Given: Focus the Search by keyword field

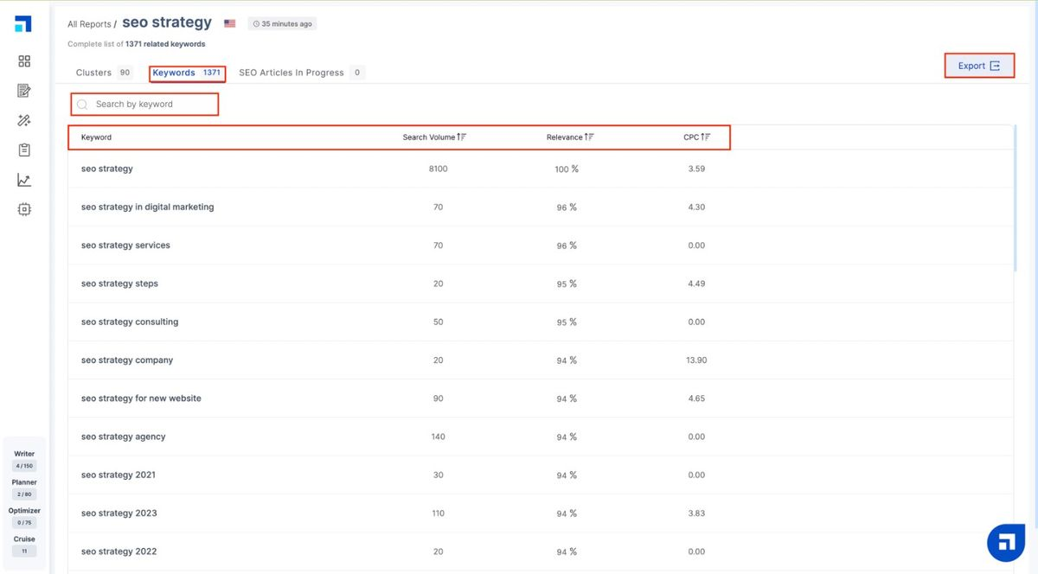Looking at the screenshot, I should click(144, 105).
